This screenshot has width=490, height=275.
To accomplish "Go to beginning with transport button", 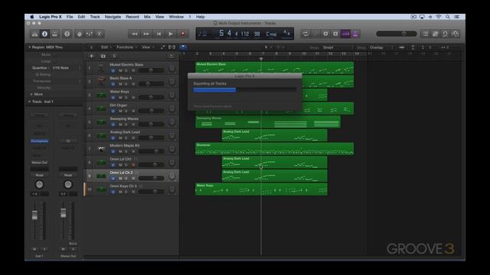I will pos(158,34).
